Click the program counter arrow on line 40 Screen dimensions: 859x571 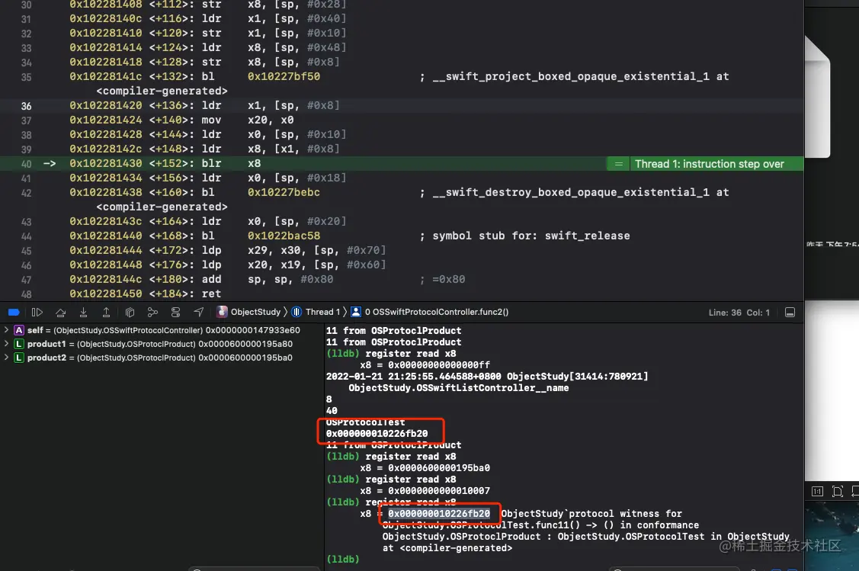pyautogui.click(x=50, y=163)
